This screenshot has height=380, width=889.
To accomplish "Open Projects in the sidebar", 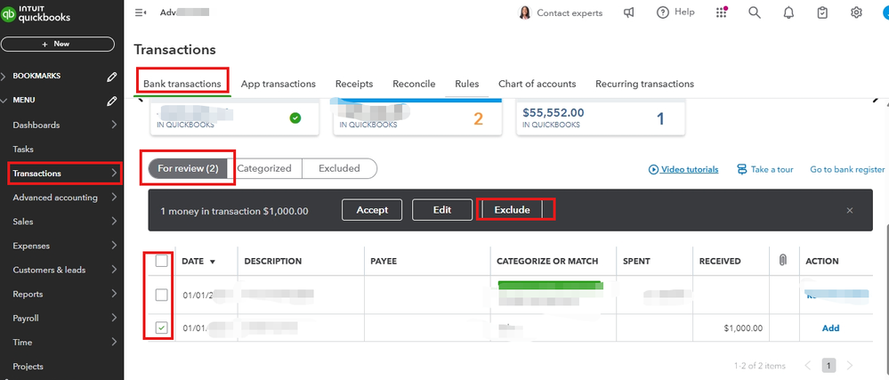I will tap(28, 367).
